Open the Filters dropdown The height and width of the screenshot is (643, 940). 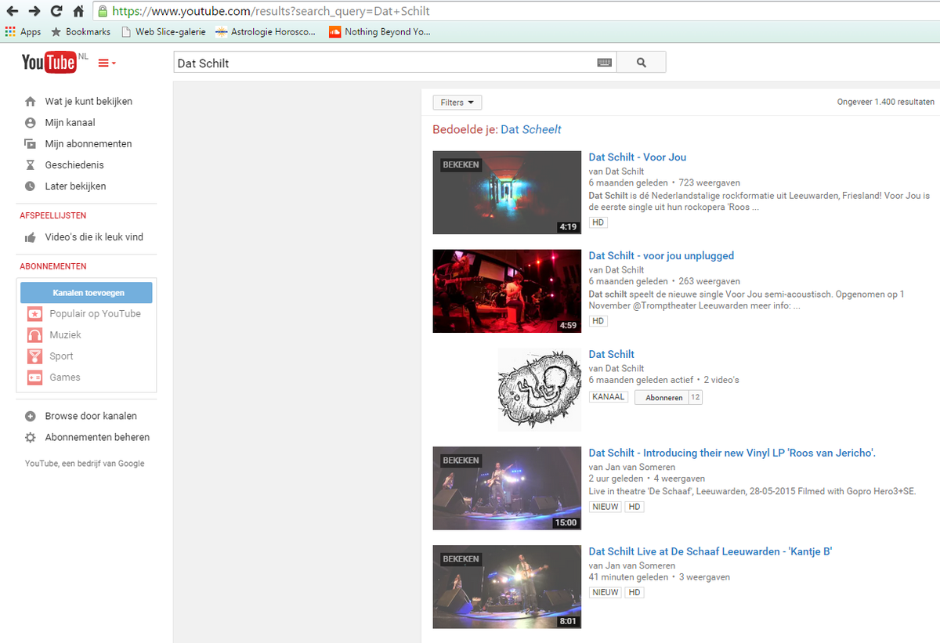[x=457, y=103]
